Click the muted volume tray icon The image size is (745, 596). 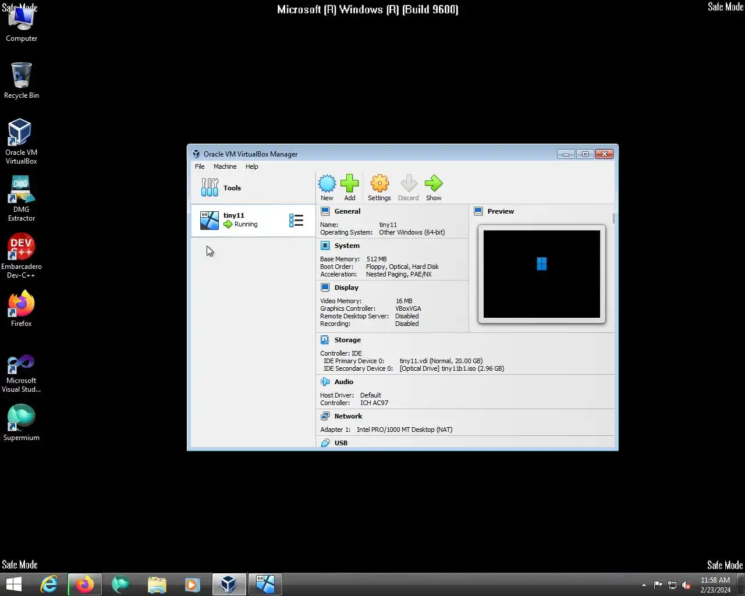(x=686, y=585)
